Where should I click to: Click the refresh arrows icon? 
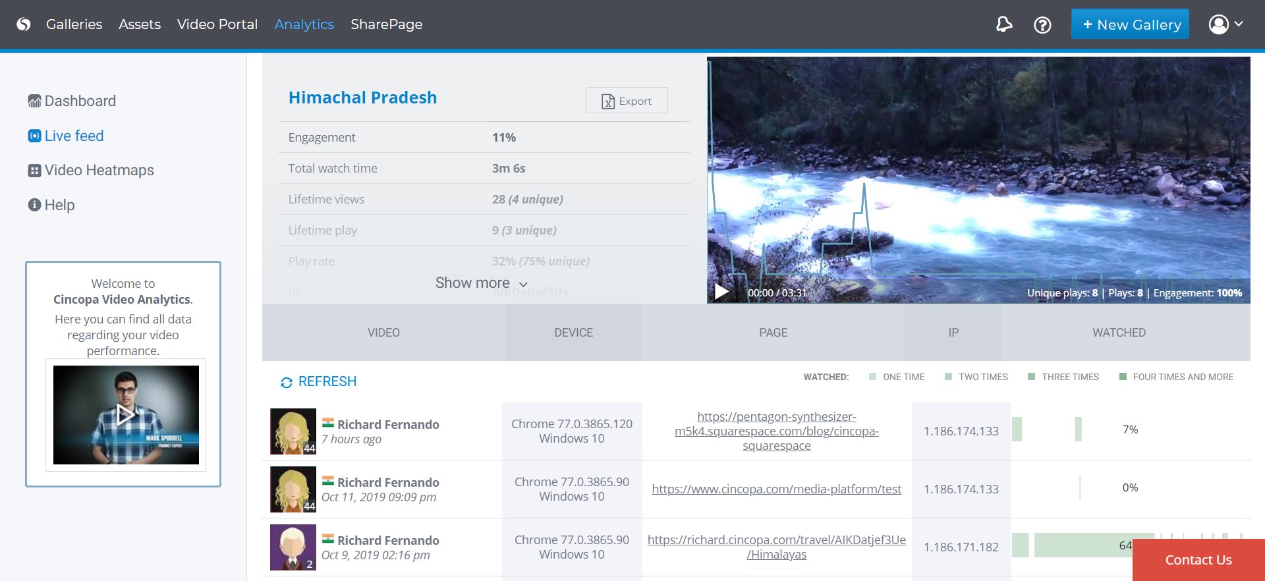coord(286,383)
